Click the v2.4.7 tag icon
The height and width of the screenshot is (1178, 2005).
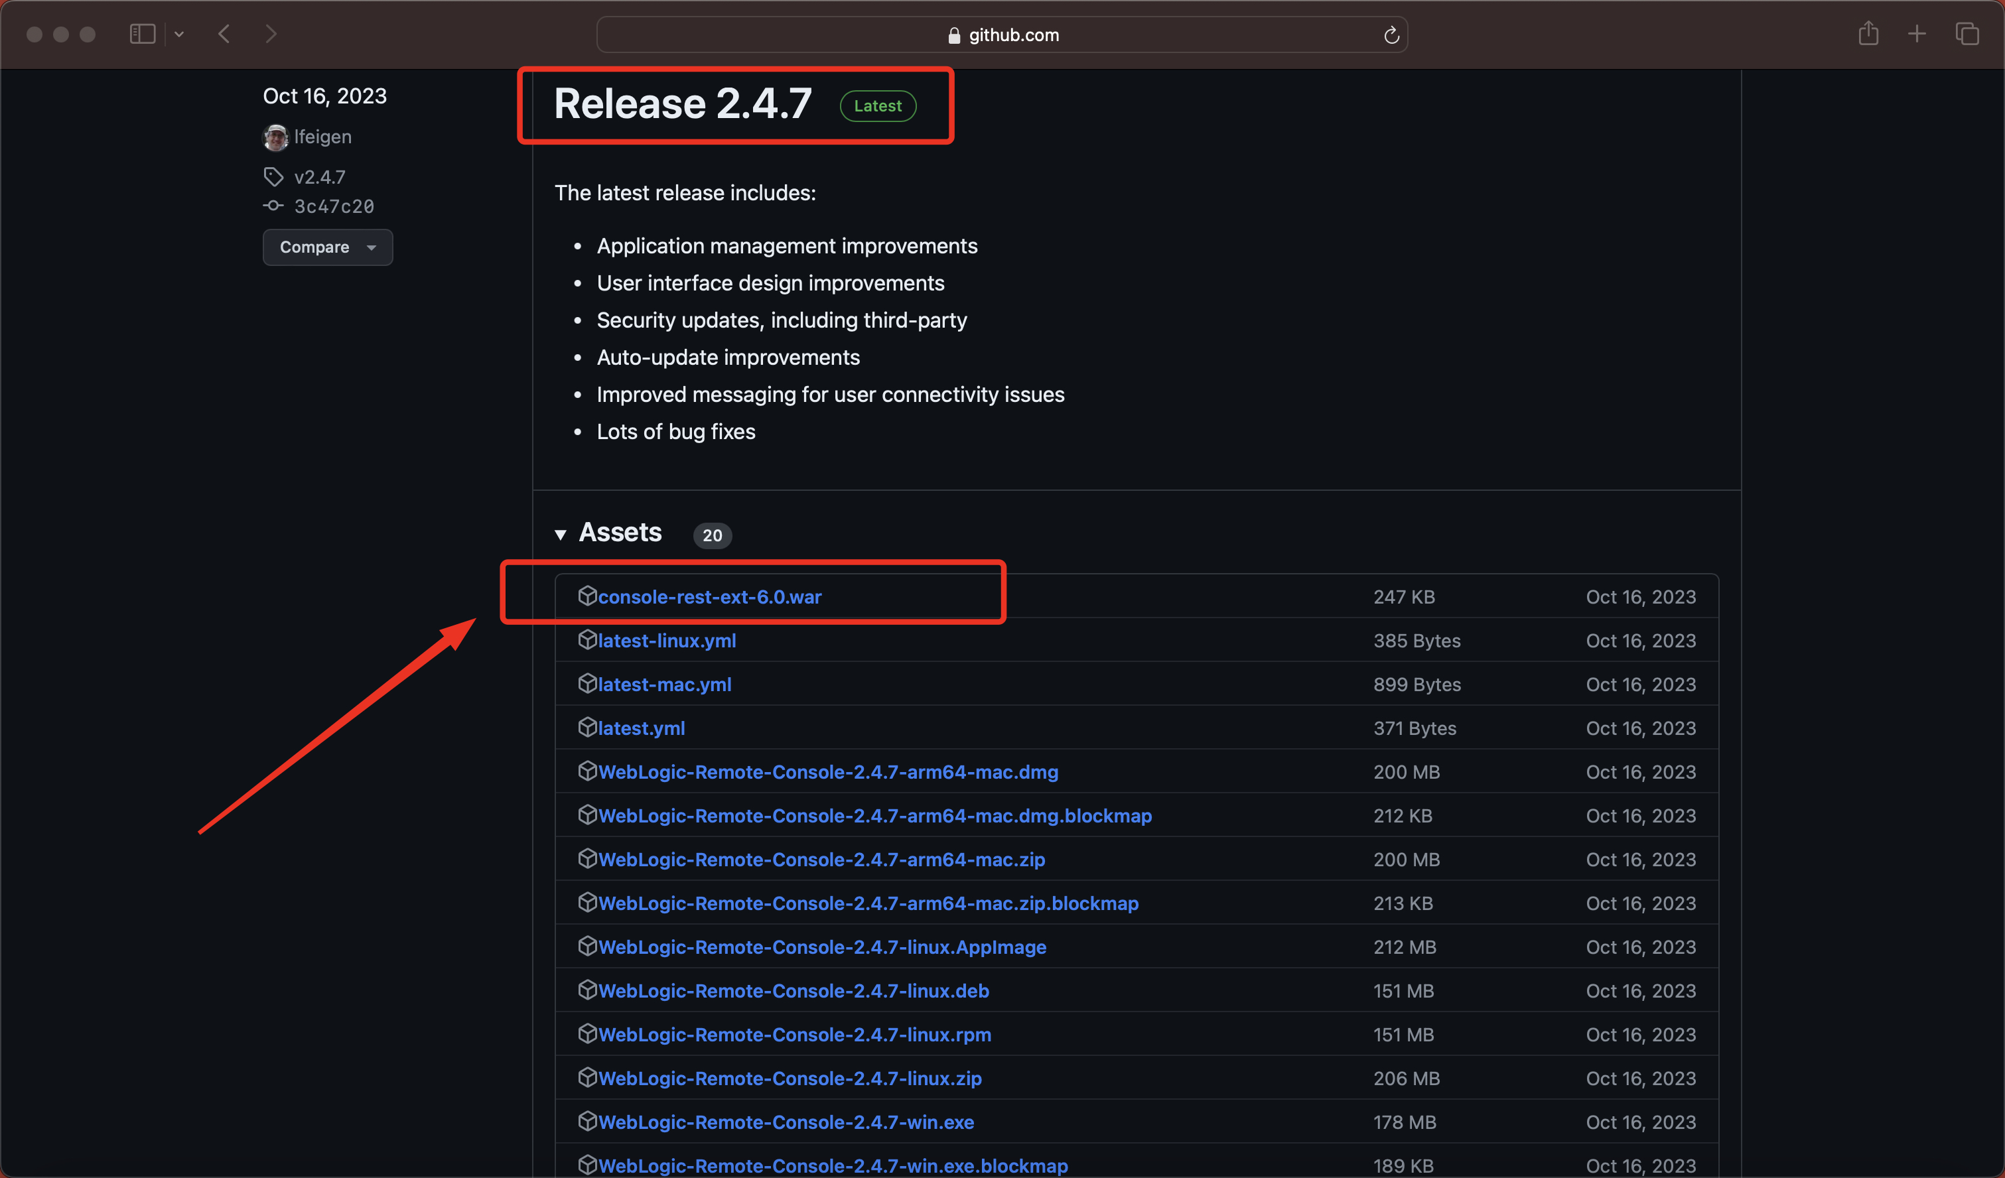tap(273, 176)
